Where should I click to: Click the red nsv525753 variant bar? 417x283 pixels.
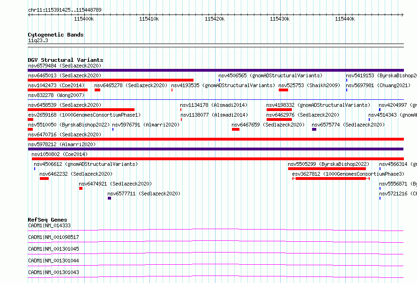[283, 90]
